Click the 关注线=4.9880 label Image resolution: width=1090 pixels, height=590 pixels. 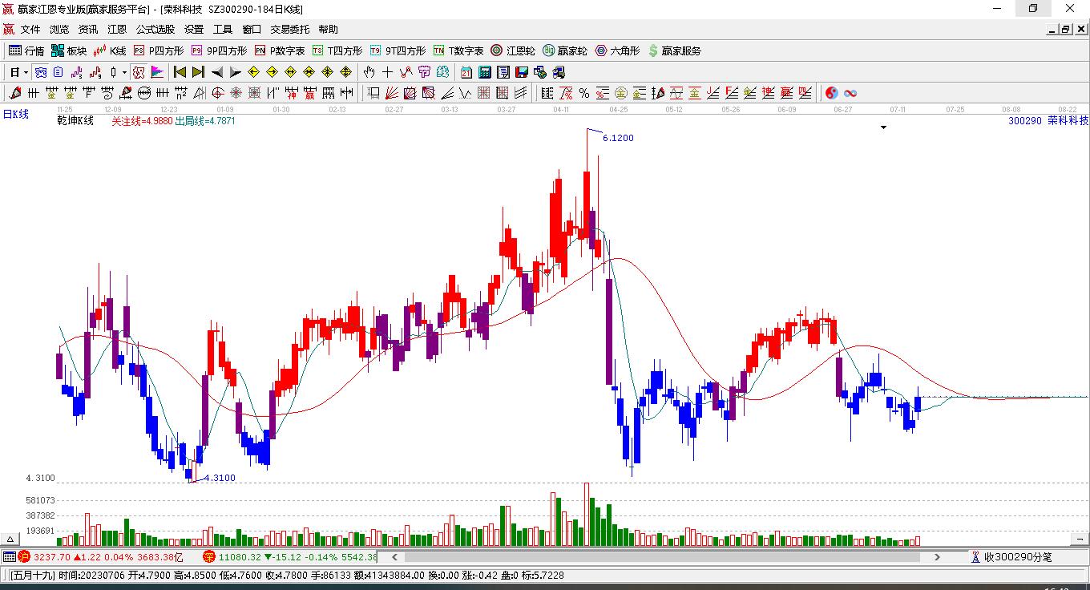(x=142, y=121)
